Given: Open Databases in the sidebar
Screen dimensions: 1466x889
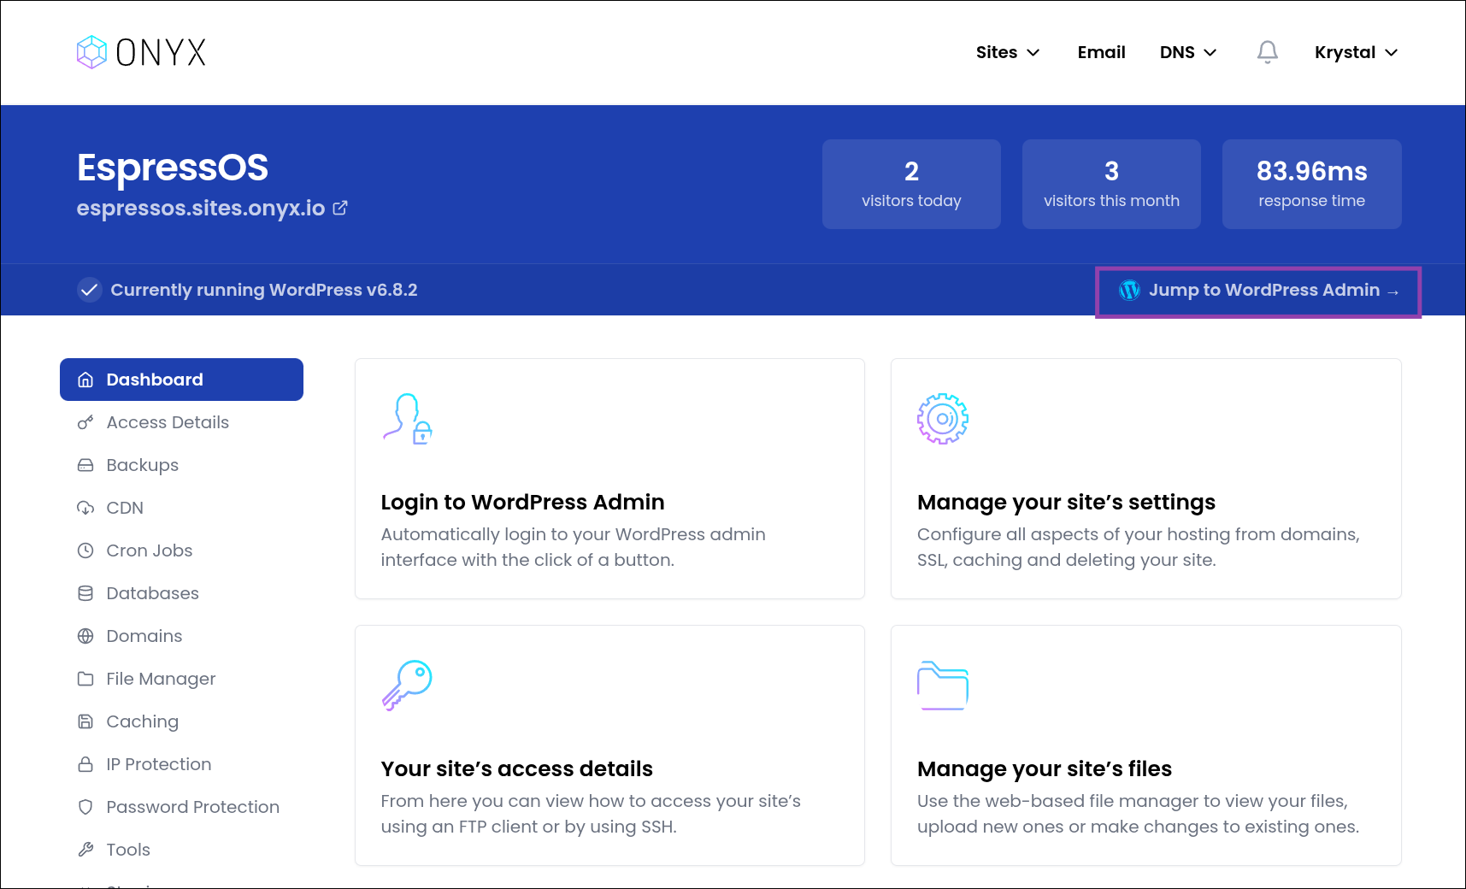Looking at the screenshot, I should [x=181, y=593].
